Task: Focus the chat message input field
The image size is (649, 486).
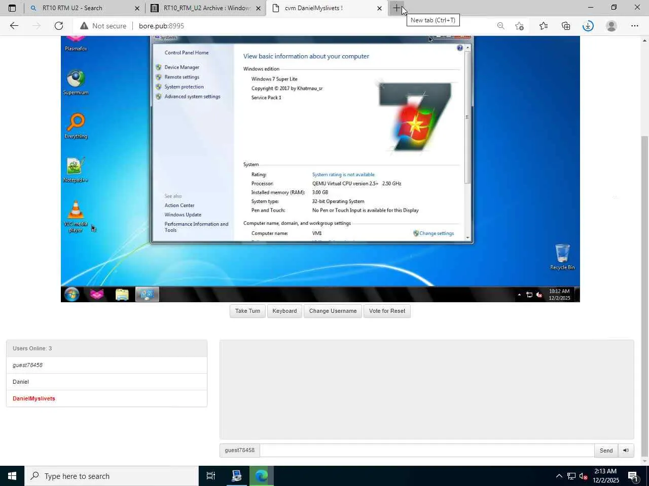Action: pos(427,451)
